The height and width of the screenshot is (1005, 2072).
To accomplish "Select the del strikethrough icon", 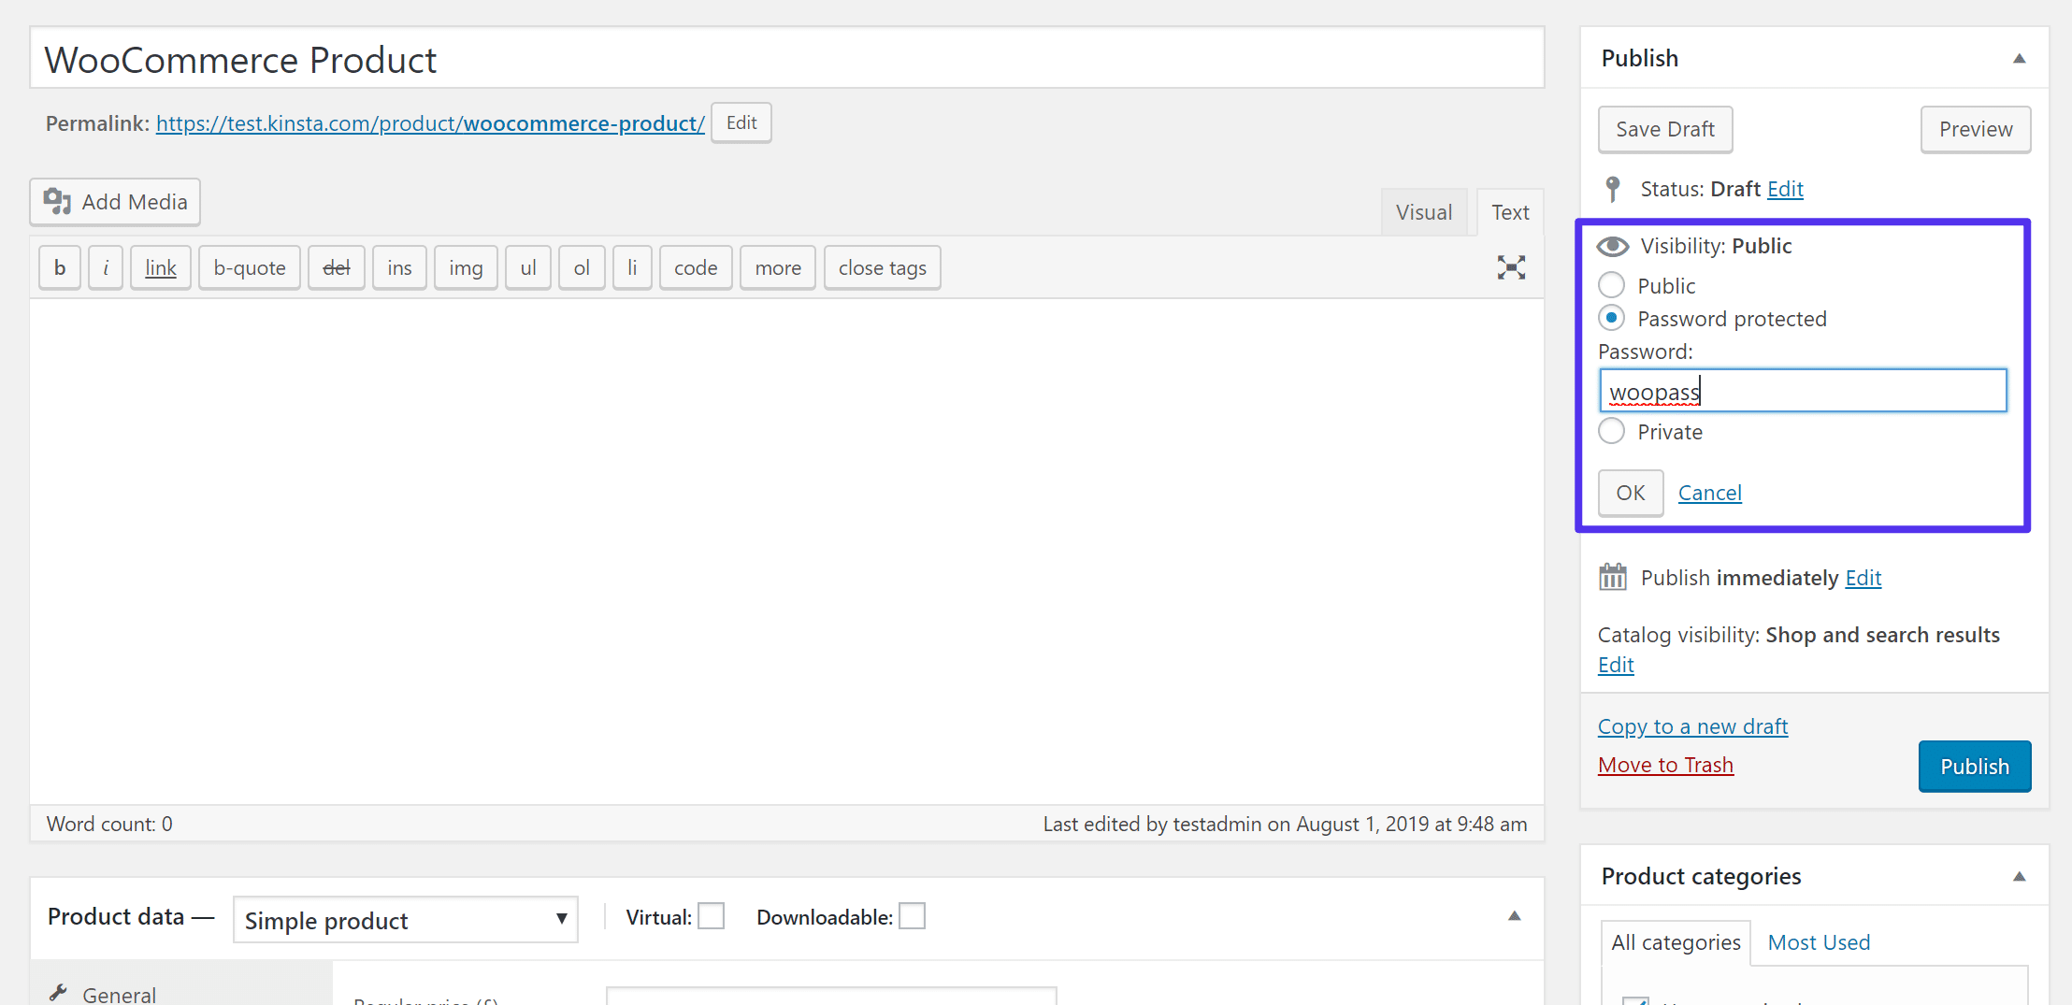I will [336, 267].
